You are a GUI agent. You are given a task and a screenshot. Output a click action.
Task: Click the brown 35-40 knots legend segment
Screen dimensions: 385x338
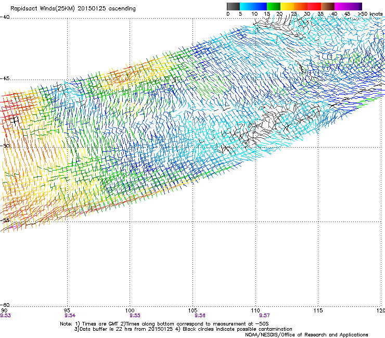click(328, 6)
